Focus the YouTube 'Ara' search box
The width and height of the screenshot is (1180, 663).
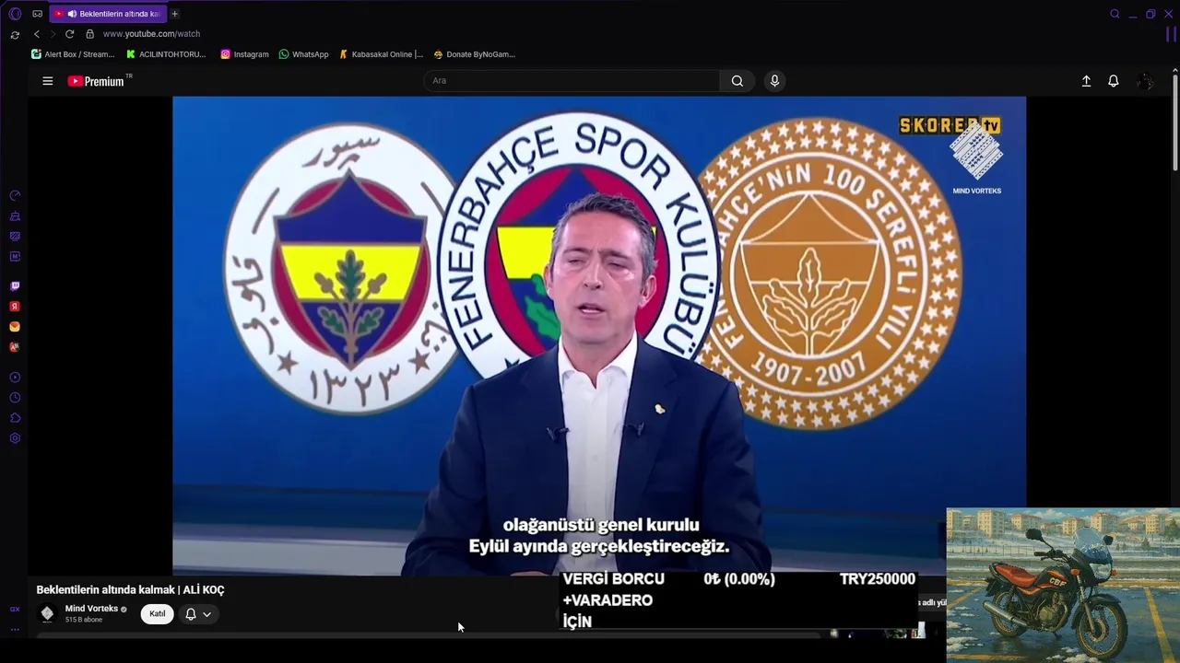pos(572,81)
